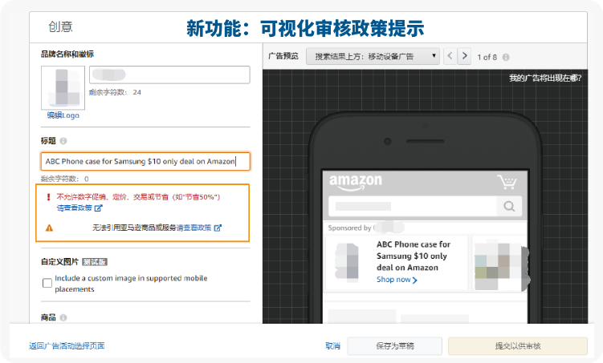Click the 取消 link

point(332,345)
